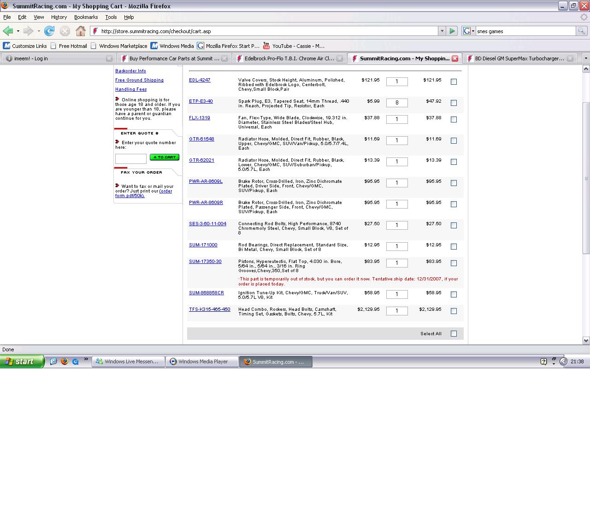Click the quantity field for spark plugs

pos(396,103)
